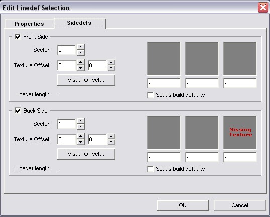Decrease Back Side texture X offset
Viewport: 270px width, 217px height.
(x=81, y=142)
